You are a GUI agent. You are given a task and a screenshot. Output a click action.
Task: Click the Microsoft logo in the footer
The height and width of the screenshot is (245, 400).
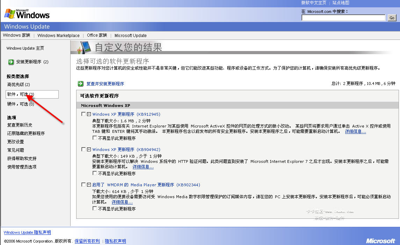click(x=380, y=241)
